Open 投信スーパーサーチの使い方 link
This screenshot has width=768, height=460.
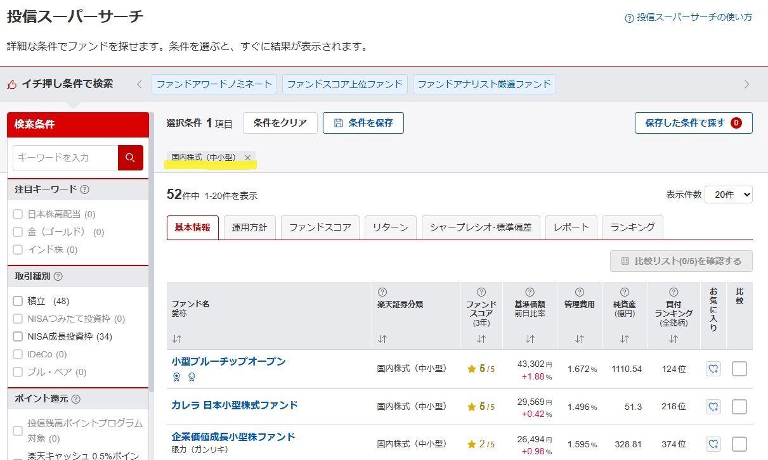click(x=695, y=18)
